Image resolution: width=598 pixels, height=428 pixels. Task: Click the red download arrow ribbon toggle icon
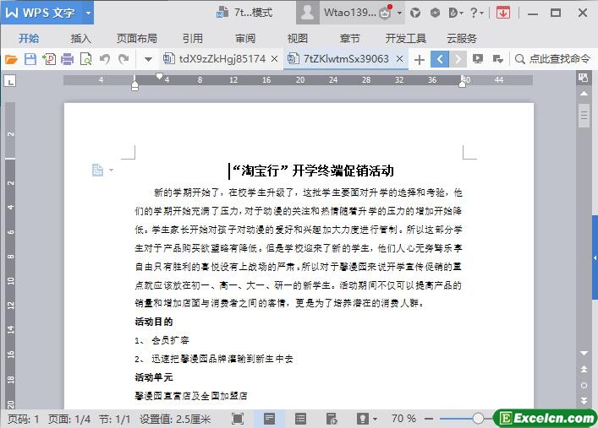point(503,13)
